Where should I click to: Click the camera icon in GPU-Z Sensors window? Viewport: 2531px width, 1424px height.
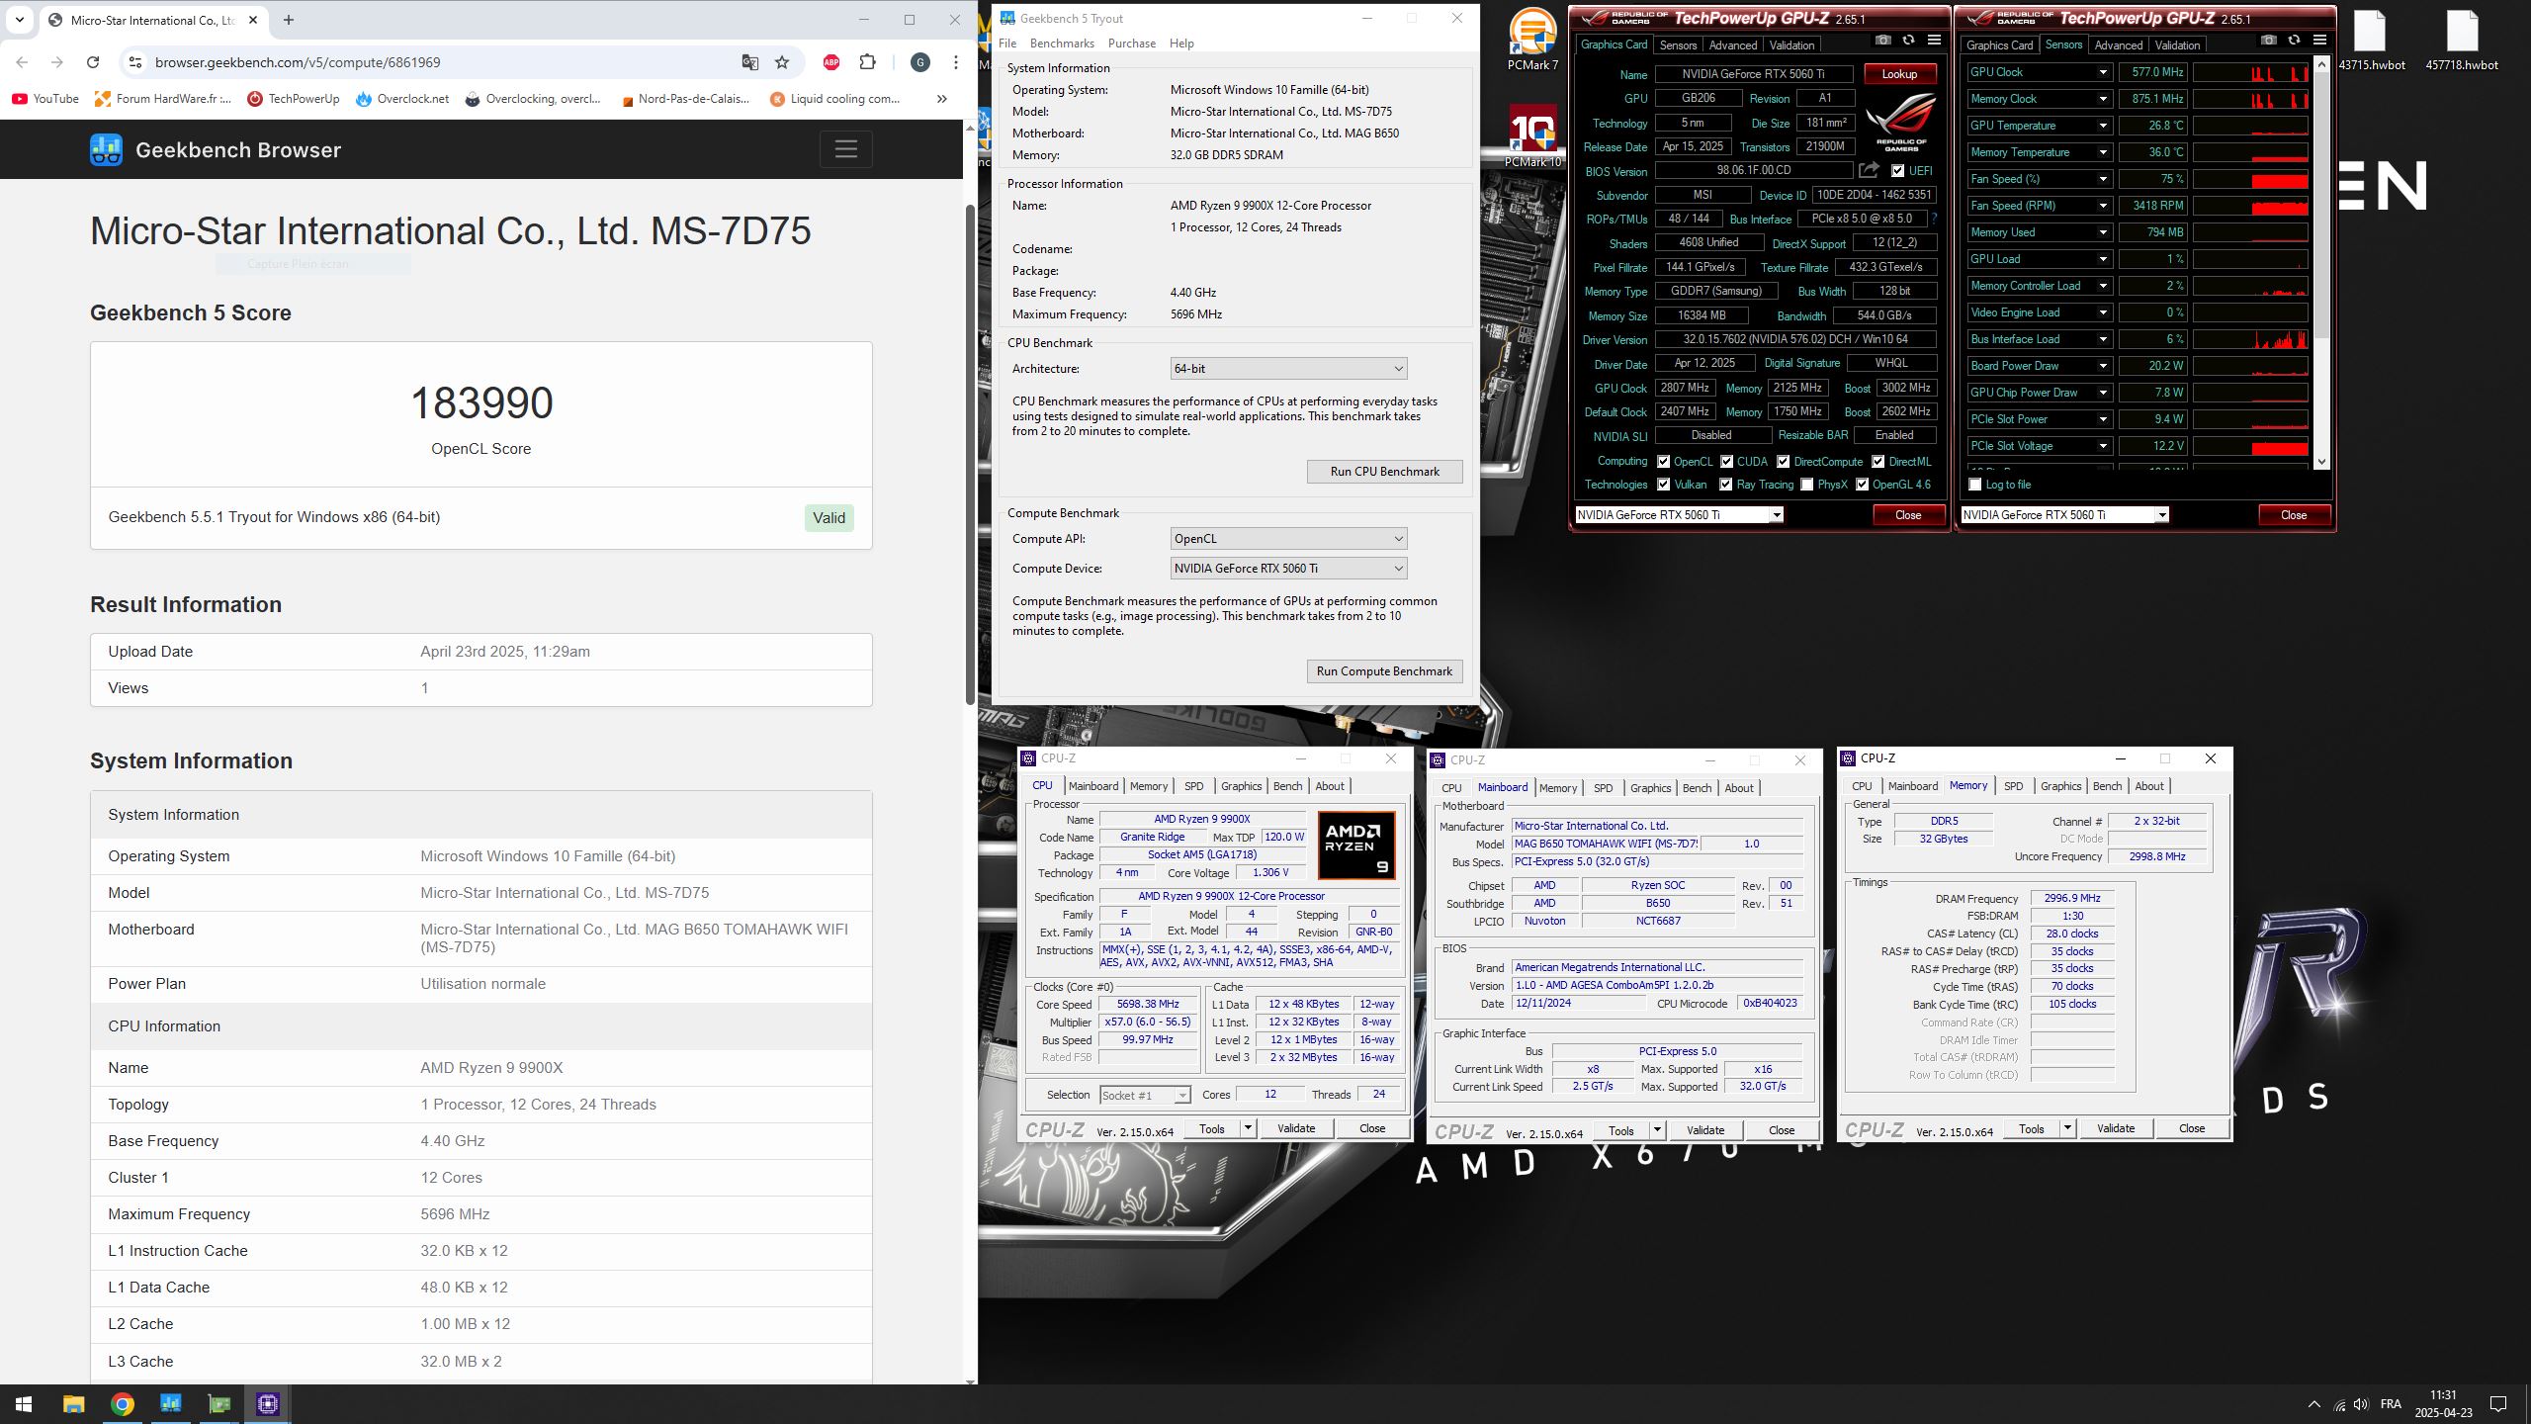click(x=2268, y=40)
